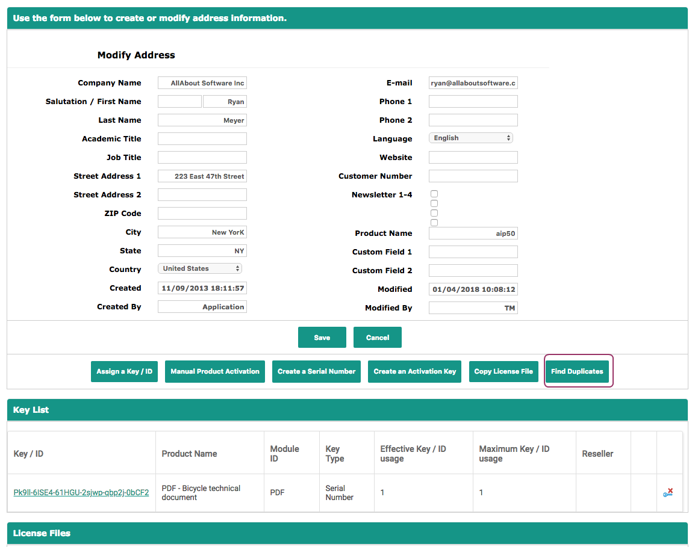The image size is (692, 547).
Task: Expand the Country dropdown
Action: point(199,268)
